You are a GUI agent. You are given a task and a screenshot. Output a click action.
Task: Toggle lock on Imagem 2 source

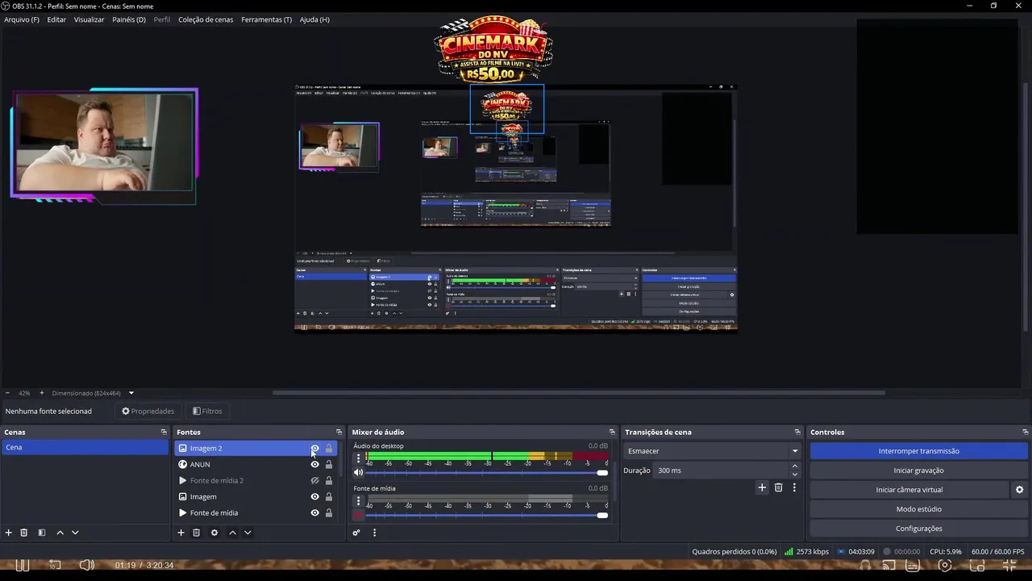tap(328, 449)
